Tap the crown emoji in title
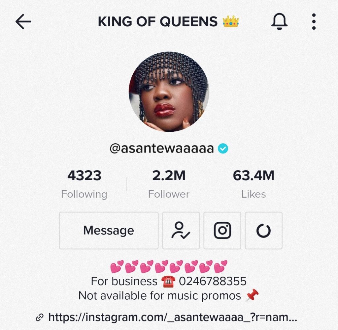 (231, 21)
